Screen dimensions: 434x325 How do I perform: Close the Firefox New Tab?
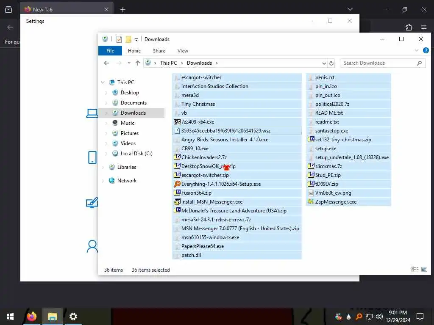106,9
